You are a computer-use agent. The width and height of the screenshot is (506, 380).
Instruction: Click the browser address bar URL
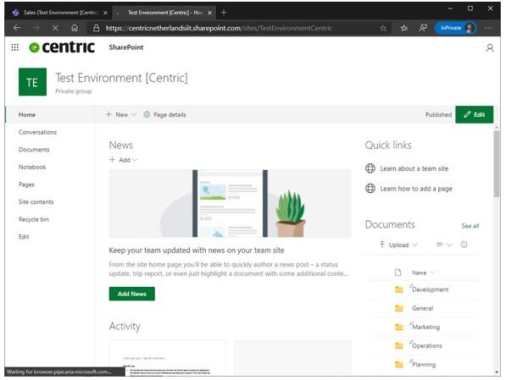(x=219, y=28)
